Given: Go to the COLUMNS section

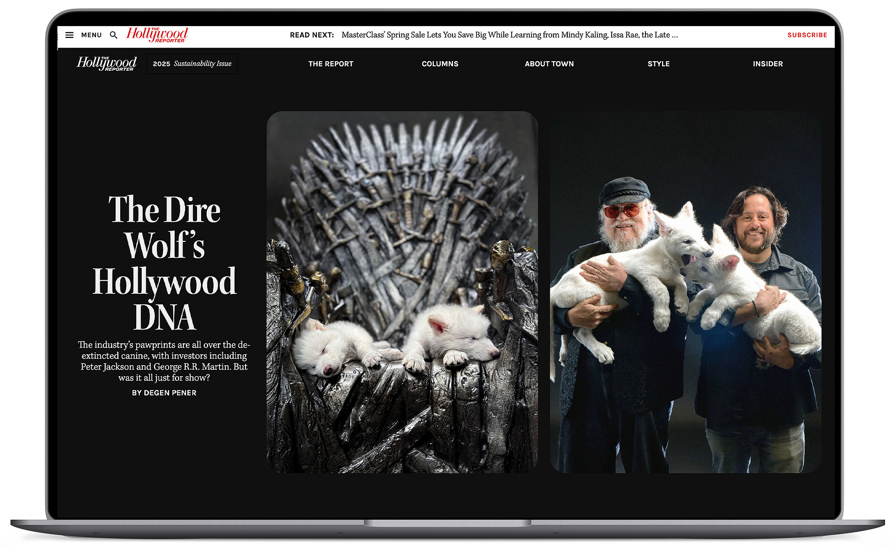Looking at the screenshot, I should (x=440, y=64).
